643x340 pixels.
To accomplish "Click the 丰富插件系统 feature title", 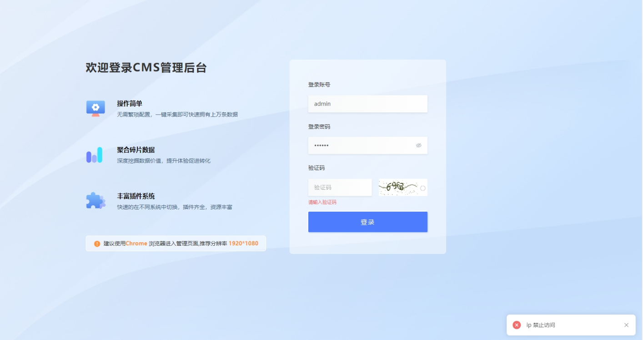I will coord(136,196).
